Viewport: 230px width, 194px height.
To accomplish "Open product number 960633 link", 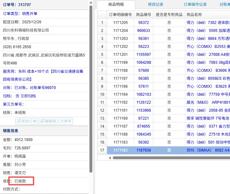I will coord(143,31).
